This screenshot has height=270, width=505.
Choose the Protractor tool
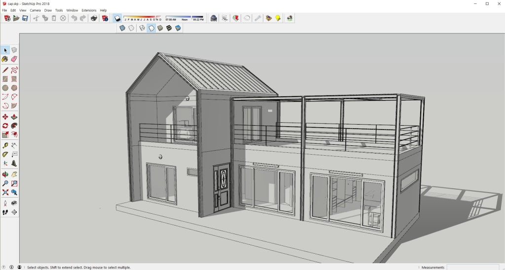pyautogui.click(x=5, y=155)
